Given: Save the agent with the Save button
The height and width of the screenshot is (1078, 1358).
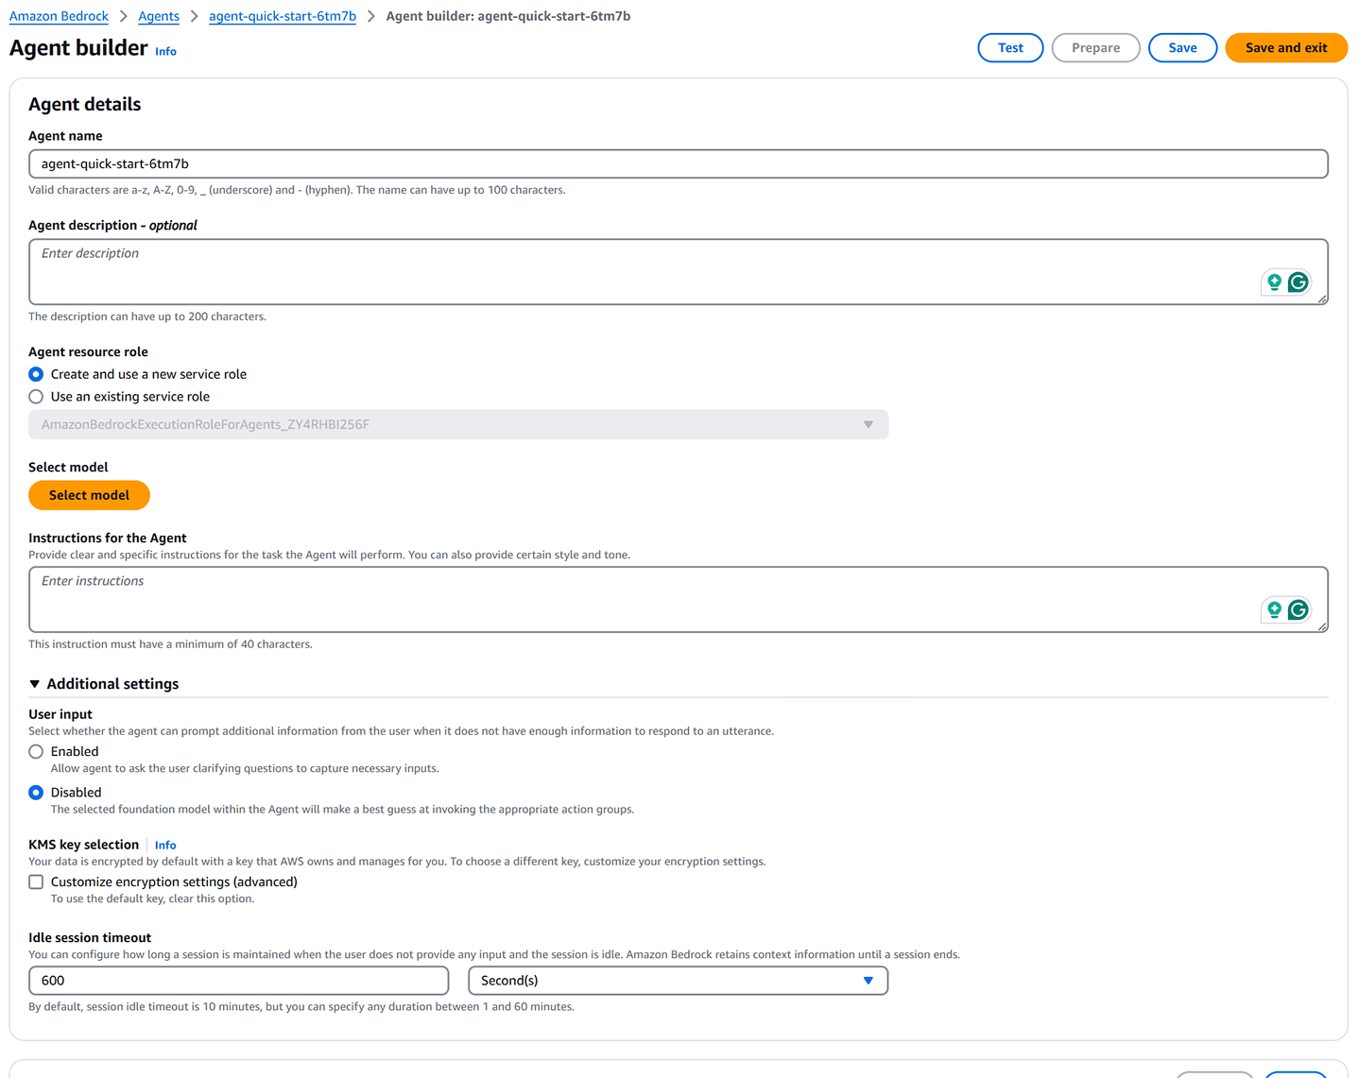Looking at the screenshot, I should pos(1182,48).
